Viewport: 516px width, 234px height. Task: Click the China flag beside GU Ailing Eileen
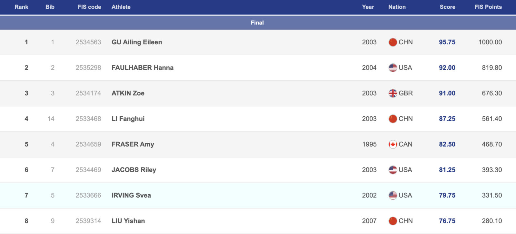392,42
